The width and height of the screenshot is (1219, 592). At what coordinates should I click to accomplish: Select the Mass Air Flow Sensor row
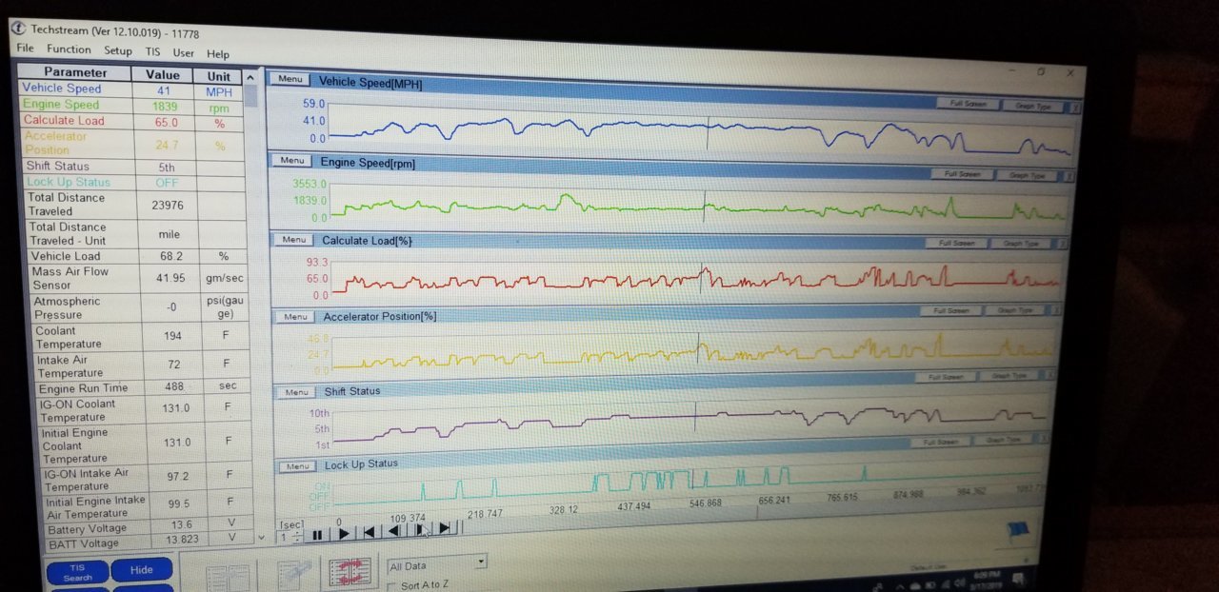point(138,279)
